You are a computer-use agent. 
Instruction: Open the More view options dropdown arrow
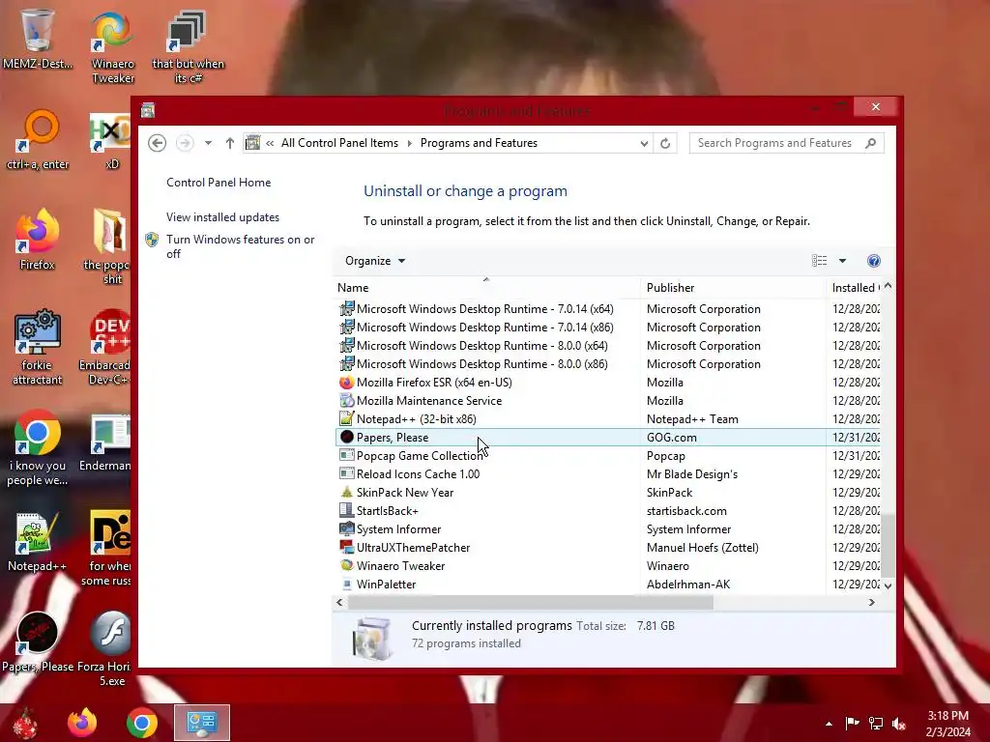(x=842, y=261)
